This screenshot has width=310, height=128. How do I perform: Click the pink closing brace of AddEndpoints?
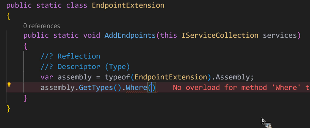click(25, 98)
